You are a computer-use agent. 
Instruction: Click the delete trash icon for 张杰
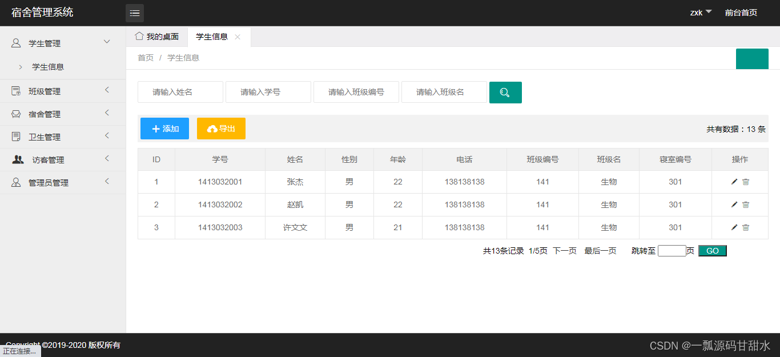tap(746, 182)
